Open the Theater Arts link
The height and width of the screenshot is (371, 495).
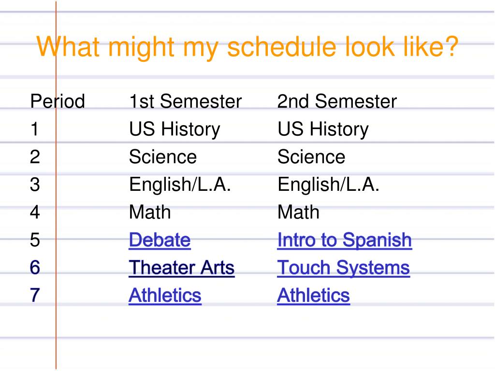[x=182, y=268]
